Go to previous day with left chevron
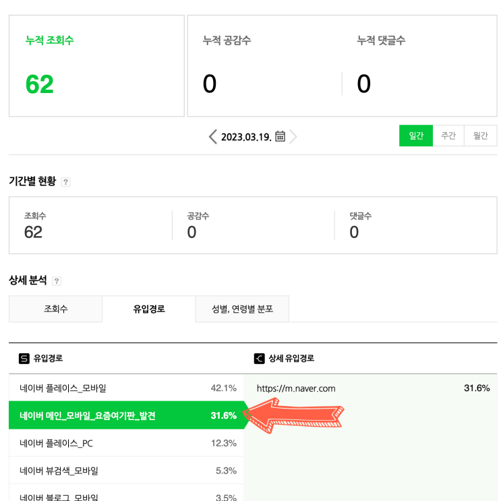 (x=213, y=137)
